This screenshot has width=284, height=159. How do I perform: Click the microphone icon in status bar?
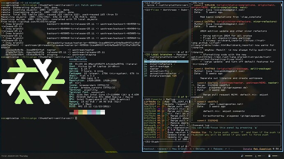click(x=256, y=156)
